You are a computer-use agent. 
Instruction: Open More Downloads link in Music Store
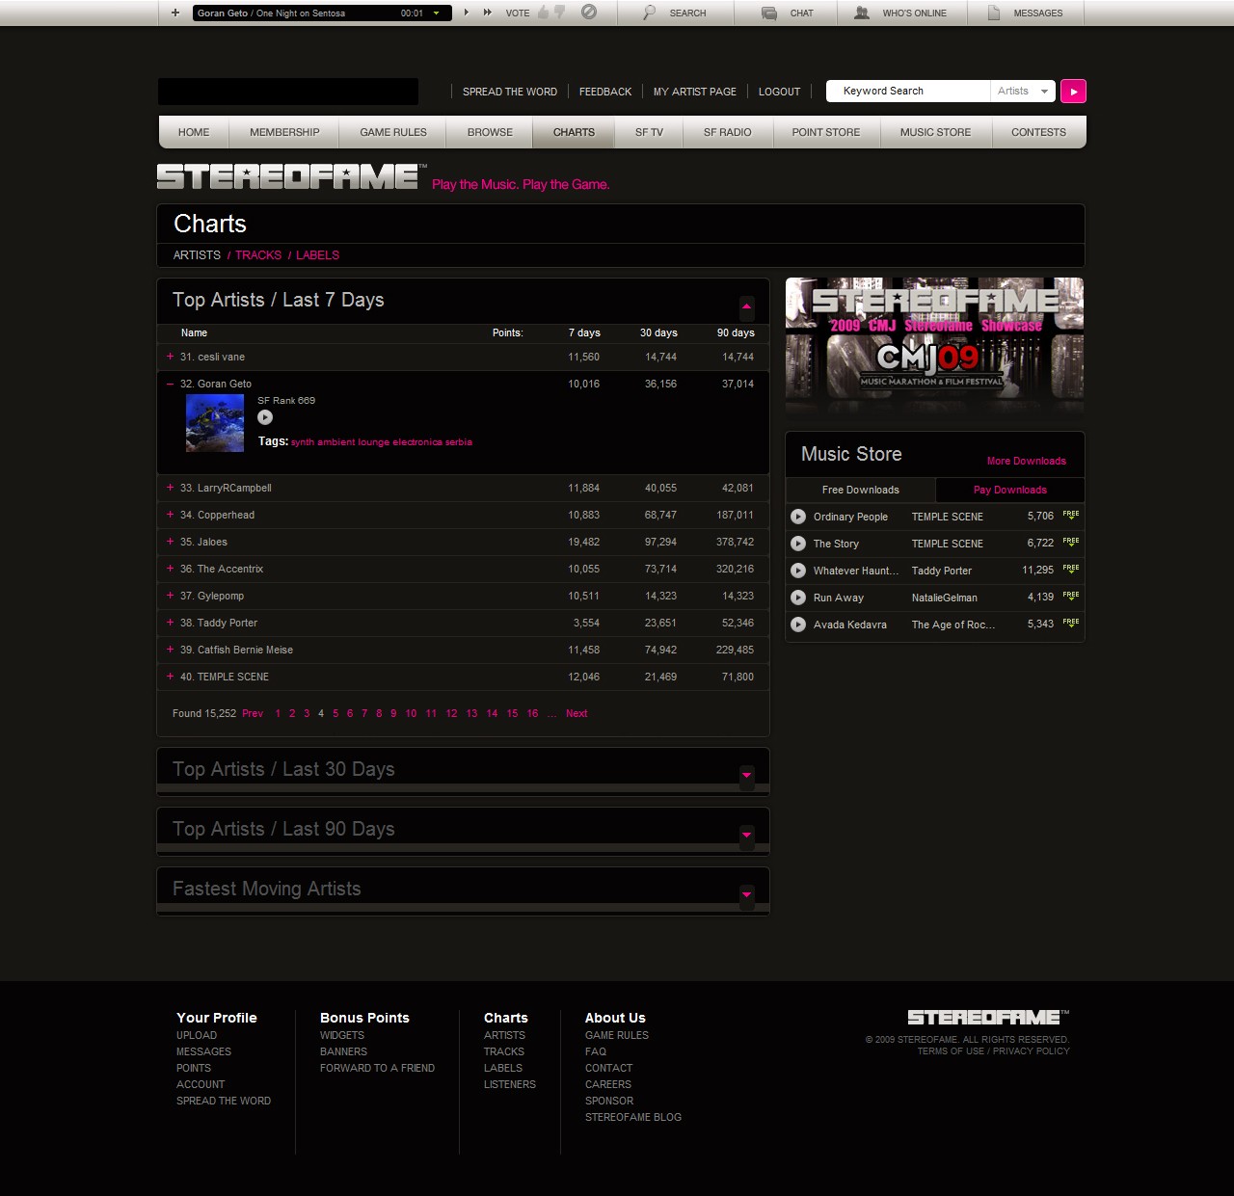(x=1027, y=461)
